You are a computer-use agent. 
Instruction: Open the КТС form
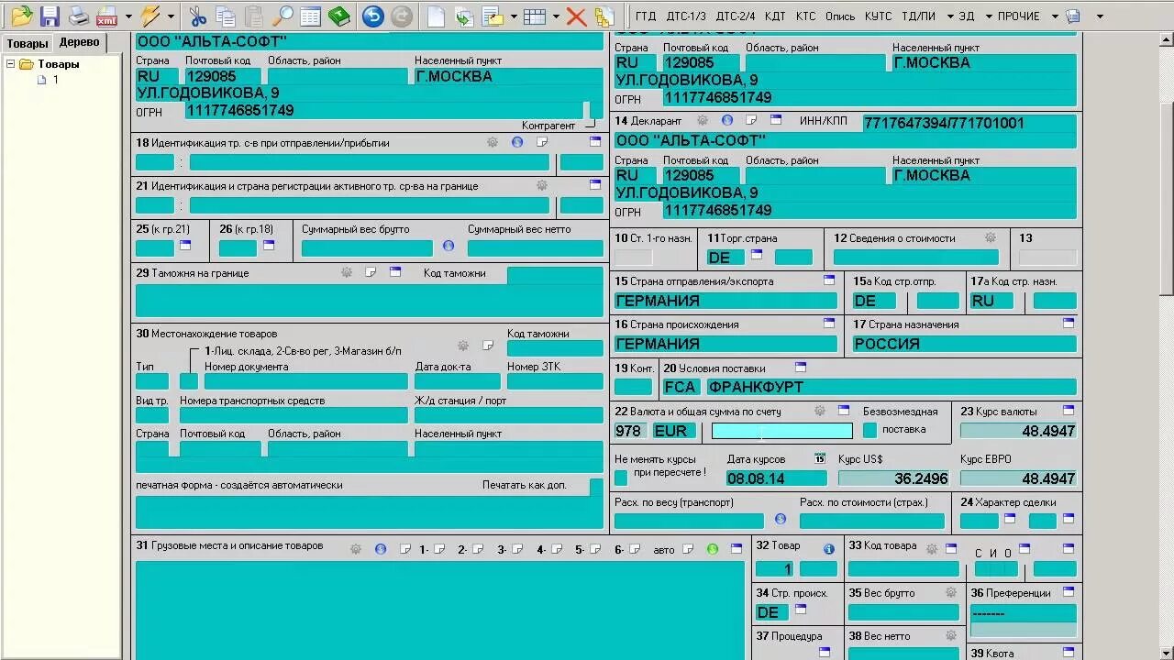click(805, 16)
